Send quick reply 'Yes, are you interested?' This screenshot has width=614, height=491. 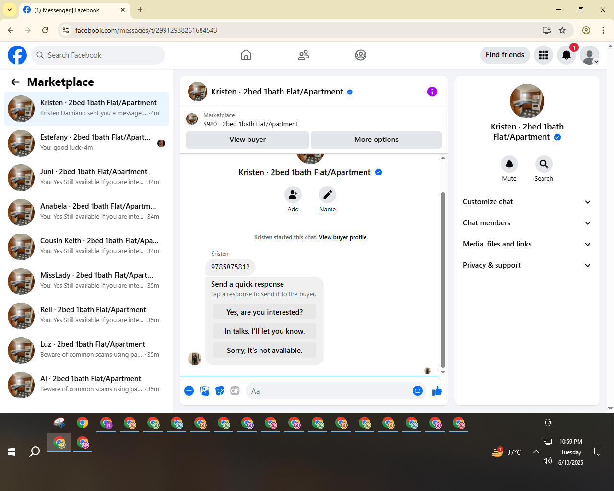(265, 312)
